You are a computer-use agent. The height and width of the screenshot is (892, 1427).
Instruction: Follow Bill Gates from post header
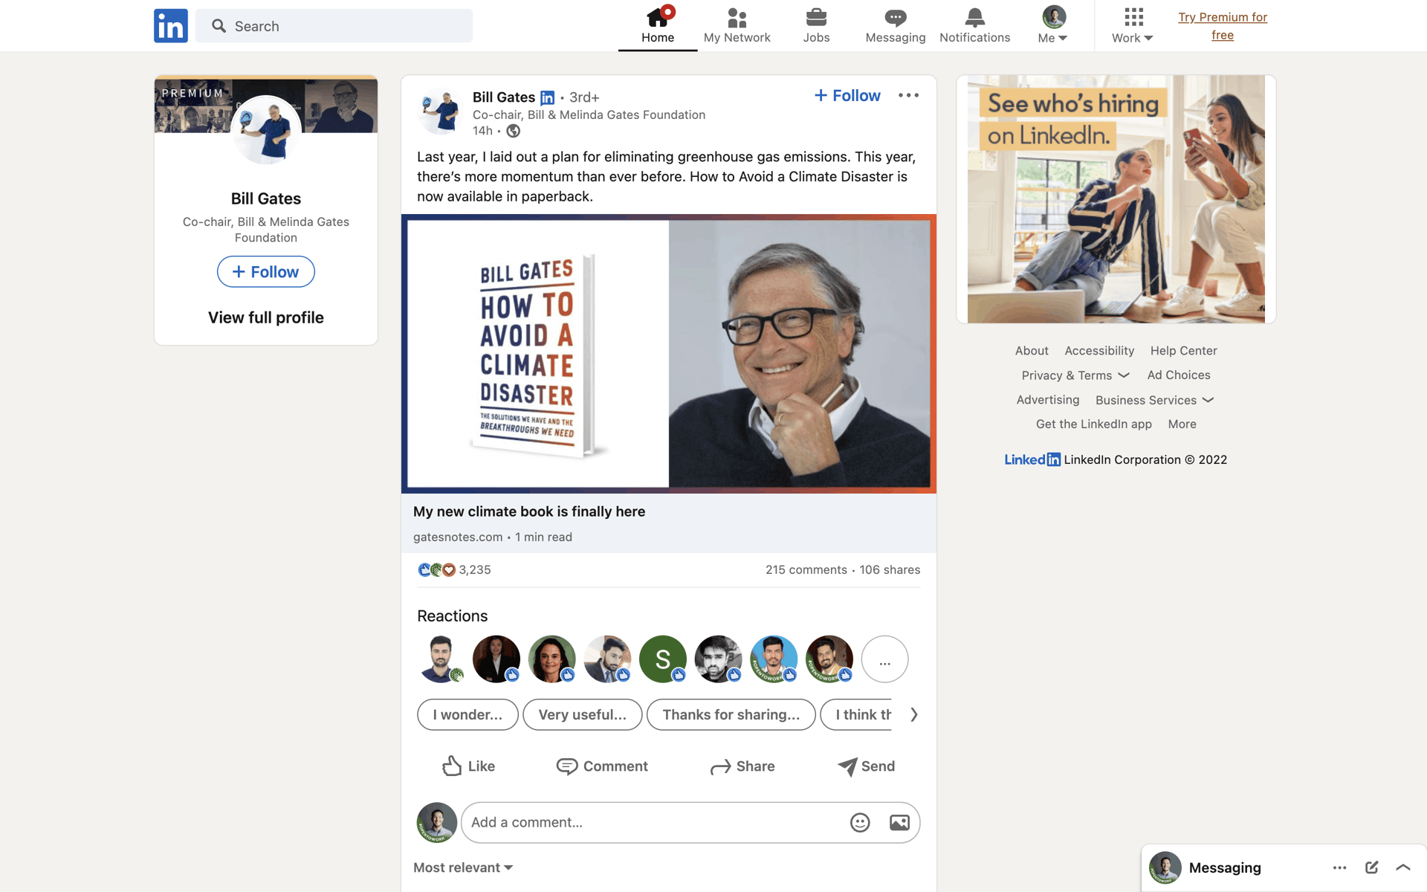(847, 95)
